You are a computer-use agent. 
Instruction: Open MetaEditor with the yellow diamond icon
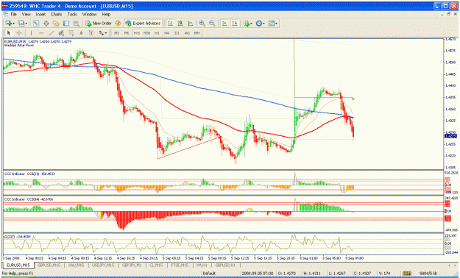tap(118, 24)
